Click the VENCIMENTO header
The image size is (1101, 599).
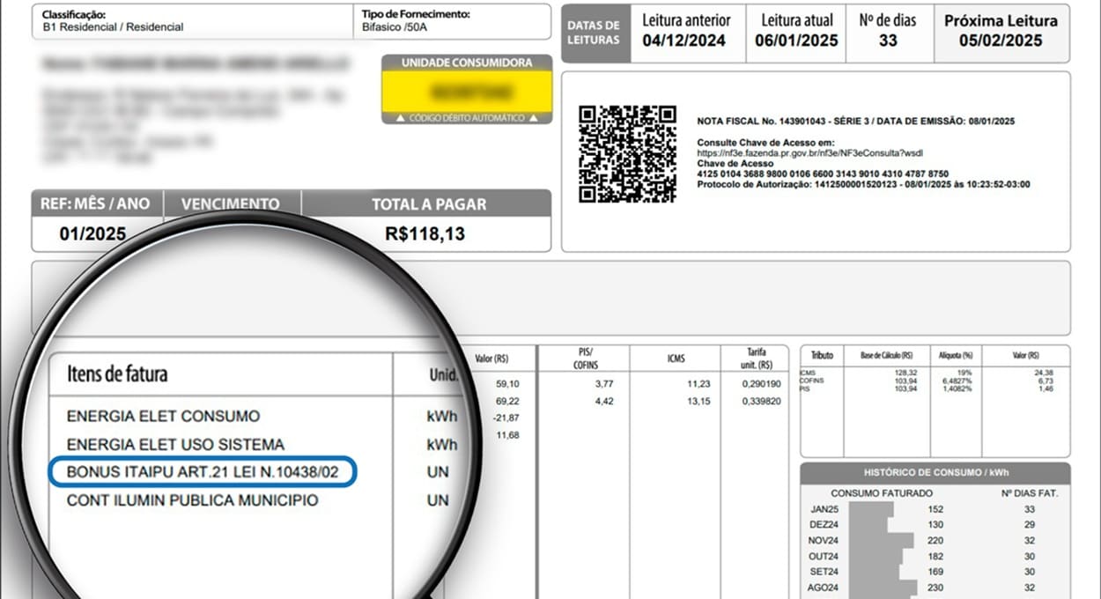pyautogui.click(x=230, y=203)
